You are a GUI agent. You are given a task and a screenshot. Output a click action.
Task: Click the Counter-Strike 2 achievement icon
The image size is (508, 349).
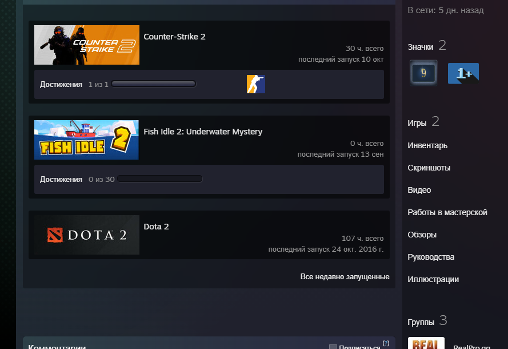coord(255,84)
